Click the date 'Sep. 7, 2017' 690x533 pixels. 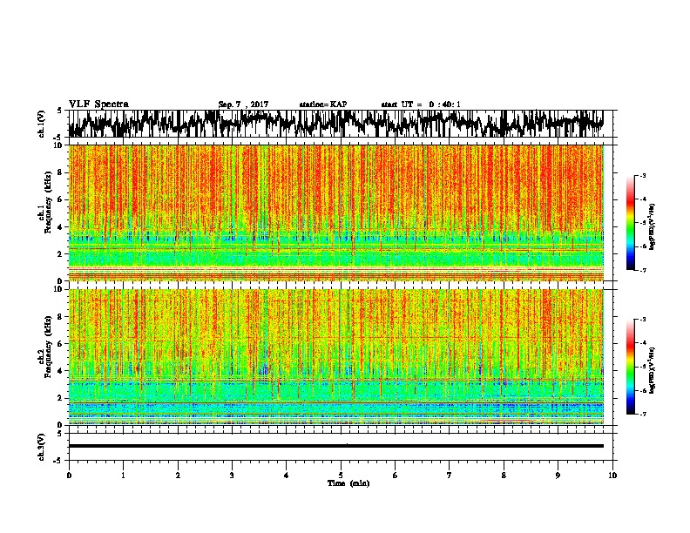[x=243, y=105]
